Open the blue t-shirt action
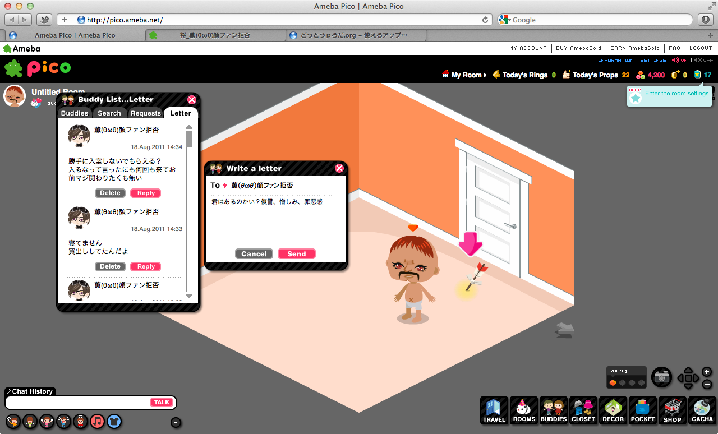 [x=114, y=421]
